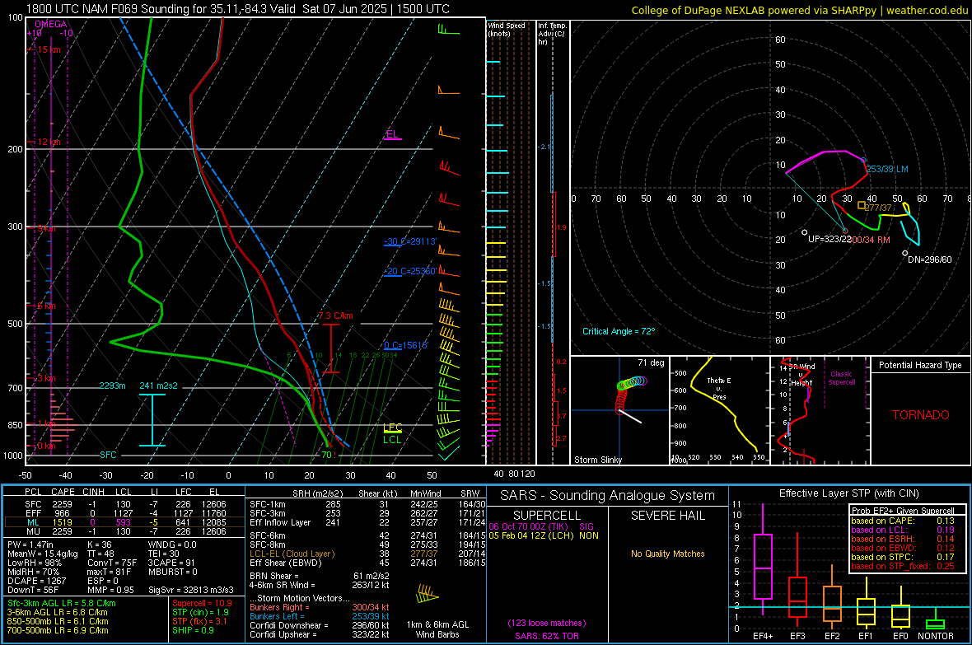The height and width of the screenshot is (645, 972).
Task: Click the OMEGA label on the skew-T
Action: pyautogui.click(x=51, y=24)
